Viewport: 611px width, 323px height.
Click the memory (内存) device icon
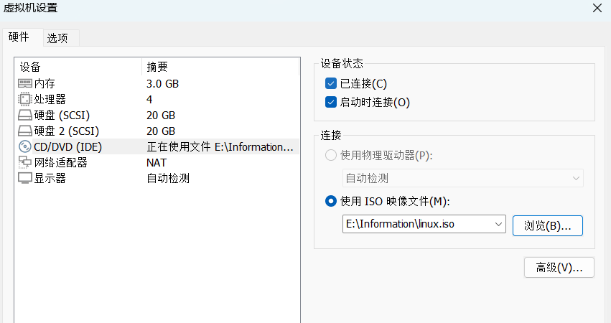(25, 83)
